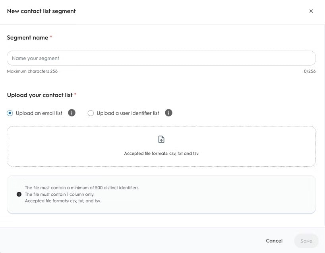Click the dashed file upload drop zone text
The height and width of the screenshot is (253, 325).
161,153
